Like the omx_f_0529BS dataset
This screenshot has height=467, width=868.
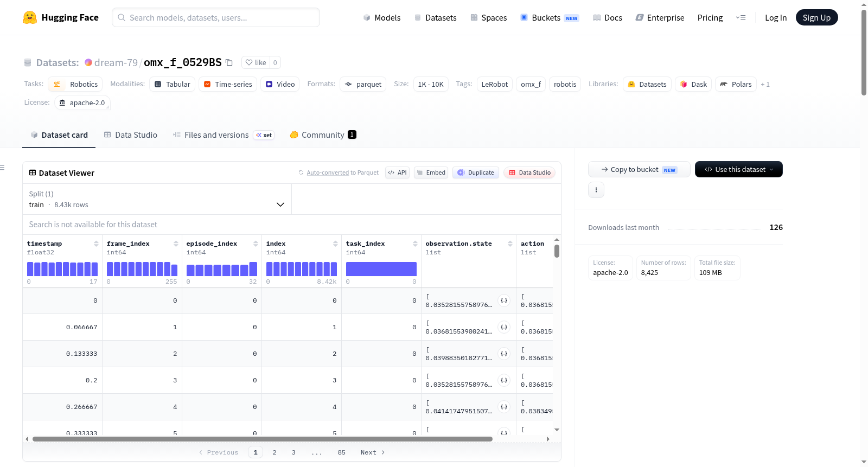tap(256, 62)
